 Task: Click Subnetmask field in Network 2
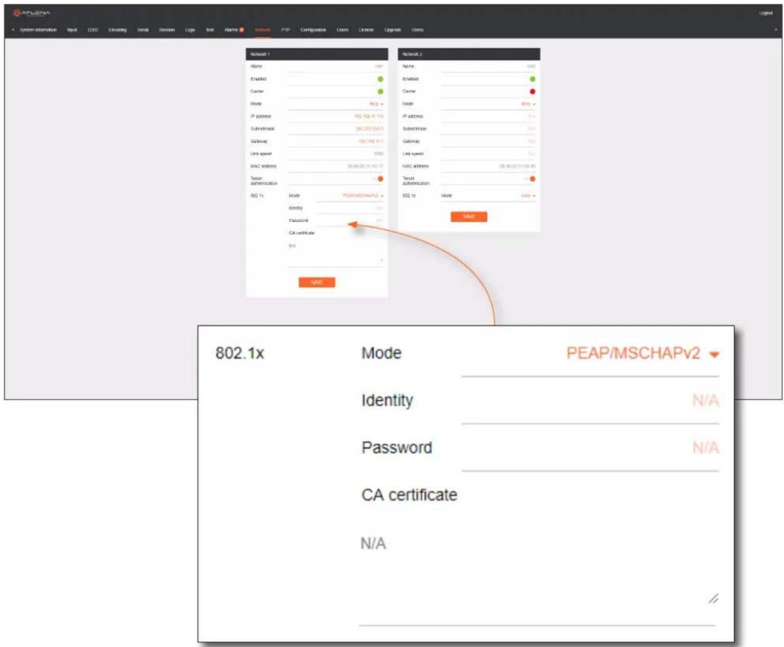pos(488,129)
